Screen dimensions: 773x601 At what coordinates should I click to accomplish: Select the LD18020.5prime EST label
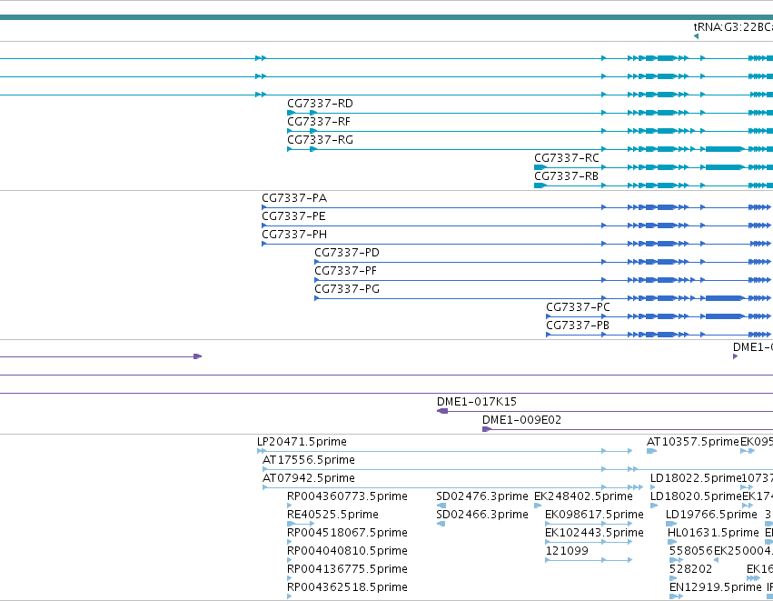(x=696, y=496)
